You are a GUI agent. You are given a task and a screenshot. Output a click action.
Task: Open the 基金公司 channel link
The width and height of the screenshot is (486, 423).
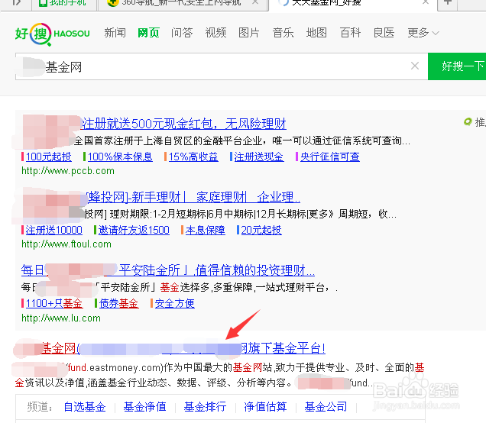tap(326, 407)
